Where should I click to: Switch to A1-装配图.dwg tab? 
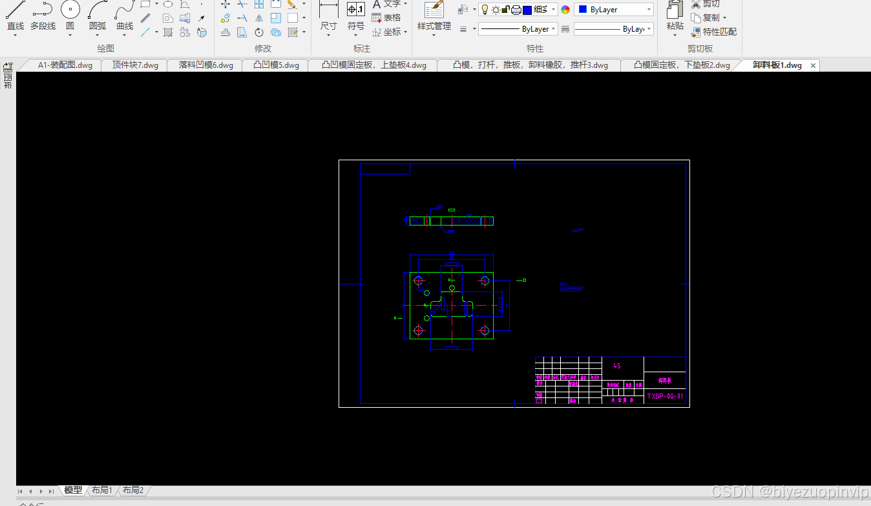(65, 65)
